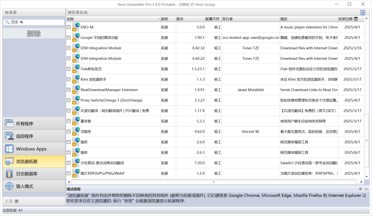Click the calendar icon in 安装日期 header

[x=355, y=19]
